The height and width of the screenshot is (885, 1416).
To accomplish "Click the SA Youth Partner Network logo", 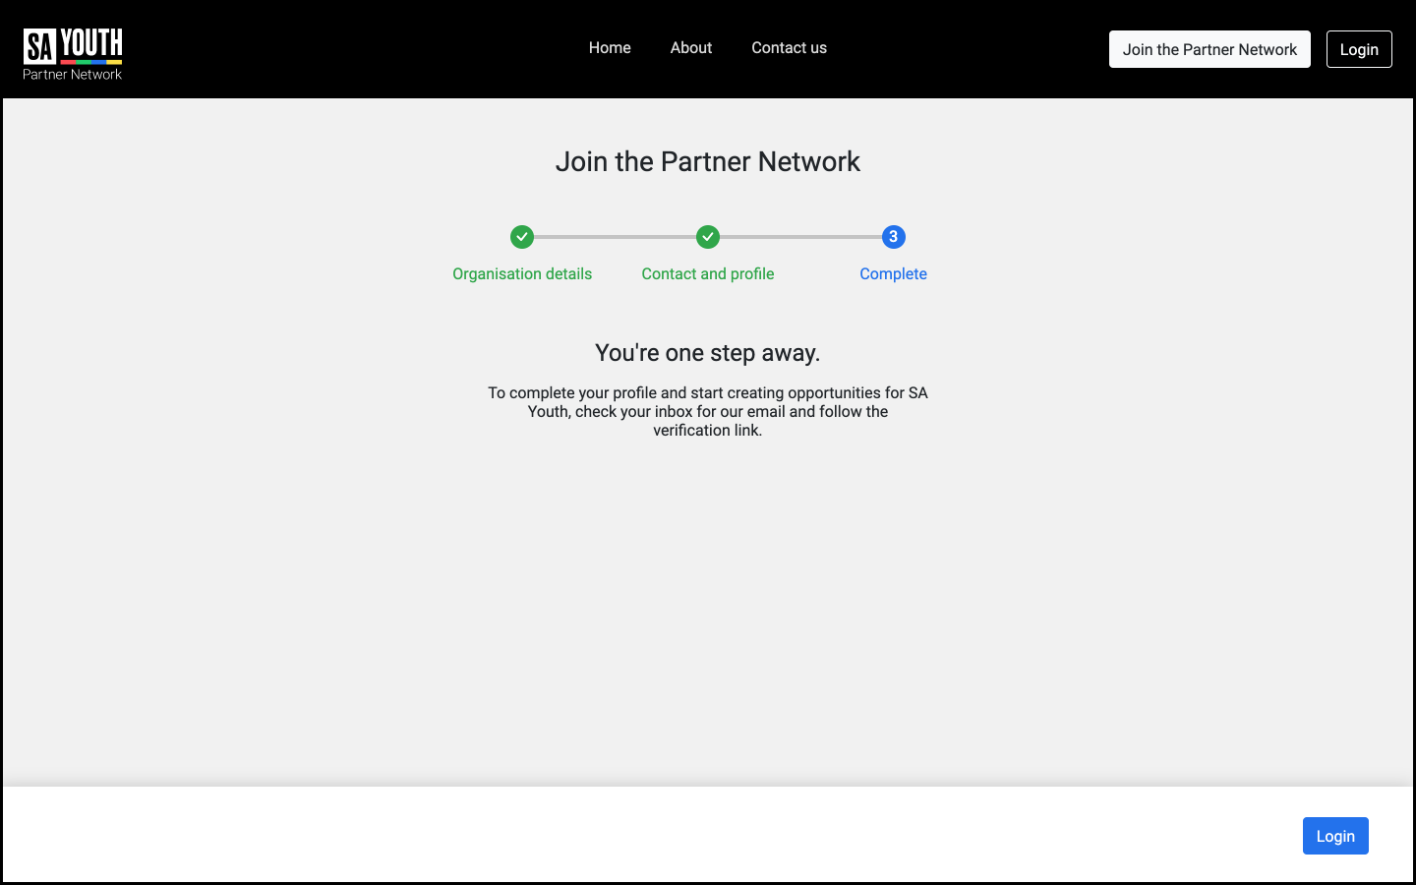I will pyautogui.click(x=72, y=49).
